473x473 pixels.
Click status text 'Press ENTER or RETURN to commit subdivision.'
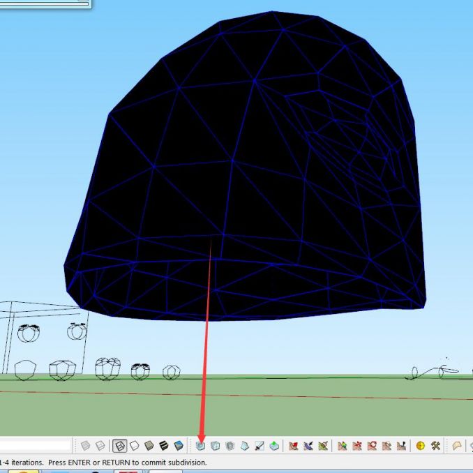tap(127, 462)
